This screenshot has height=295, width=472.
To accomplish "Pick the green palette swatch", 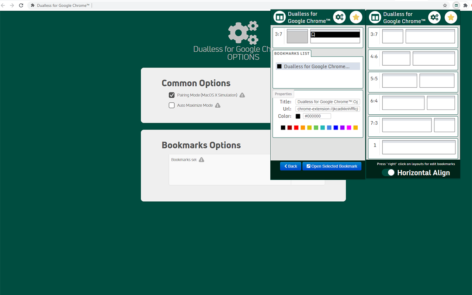I will [316, 128].
